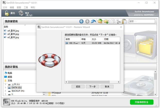Click the green 升级你的安全 button
Viewport: 160px width, 108px height.
tap(142, 102)
